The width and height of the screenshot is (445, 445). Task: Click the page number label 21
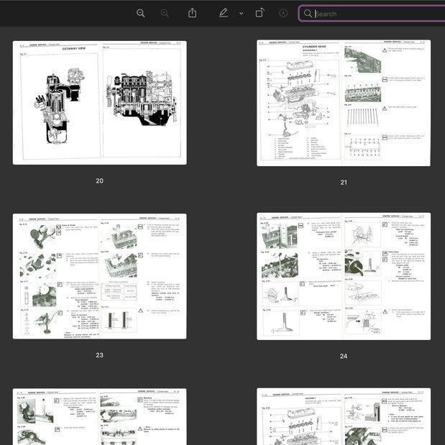click(x=344, y=183)
